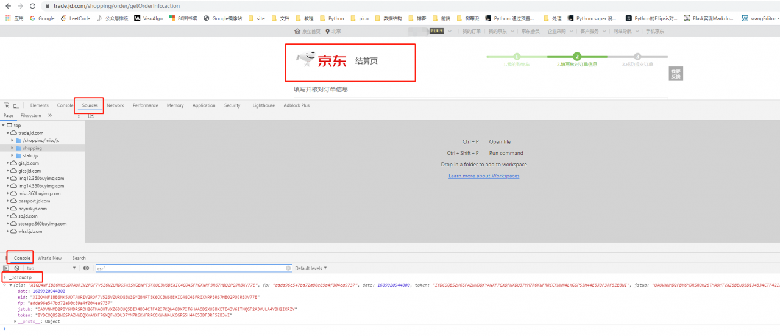Switch to the Performance tab
Image resolution: width=780 pixels, height=336 pixels.
(x=145, y=105)
